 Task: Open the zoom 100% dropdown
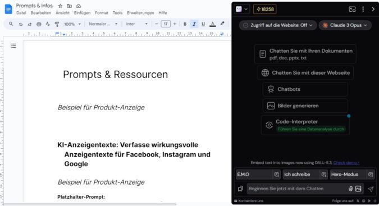point(72,24)
